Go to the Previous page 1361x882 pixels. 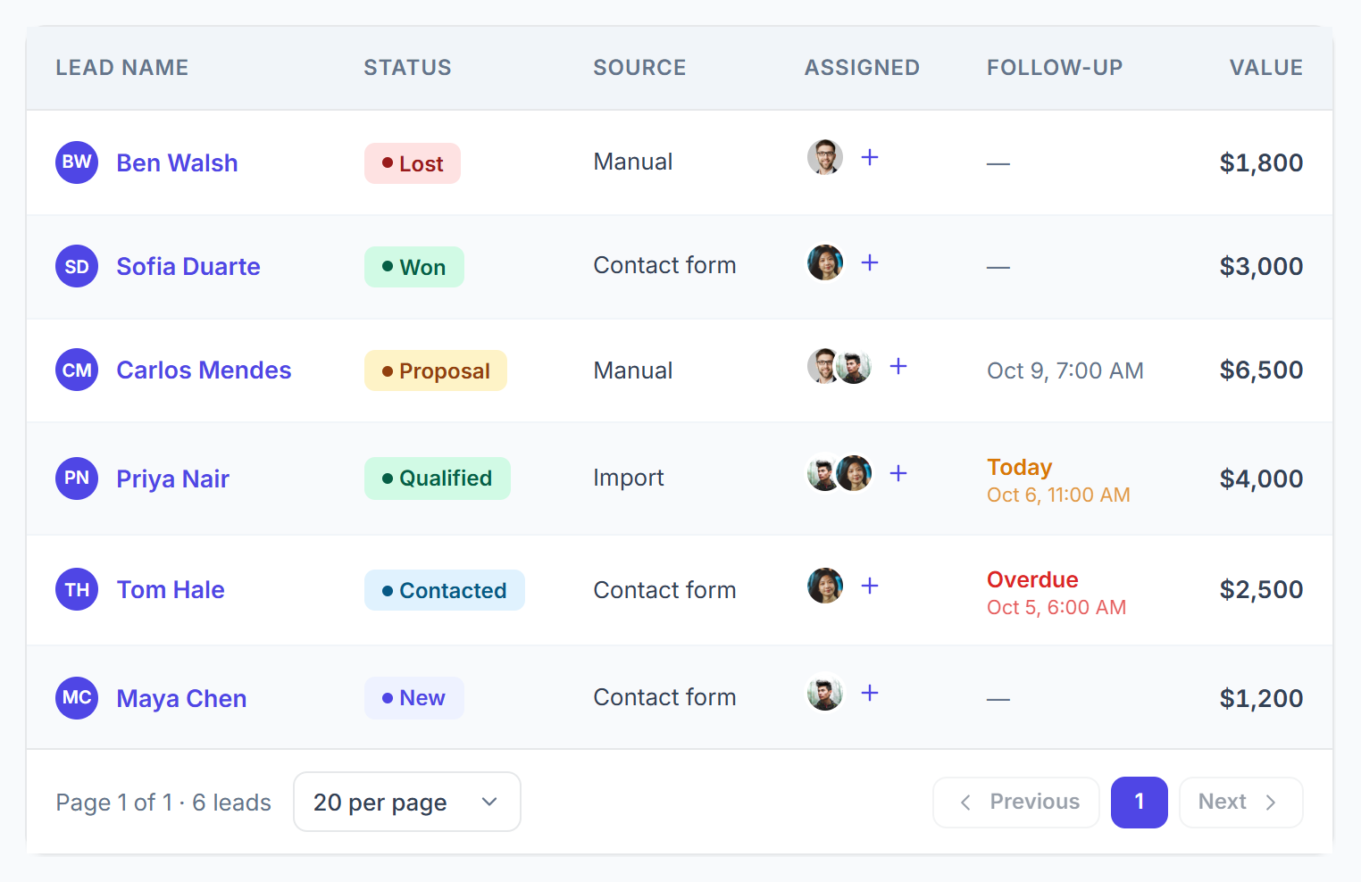coord(1016,803)
